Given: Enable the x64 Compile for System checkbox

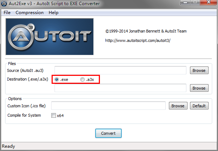Looking at the screenshot, I should tap(53, 116).
